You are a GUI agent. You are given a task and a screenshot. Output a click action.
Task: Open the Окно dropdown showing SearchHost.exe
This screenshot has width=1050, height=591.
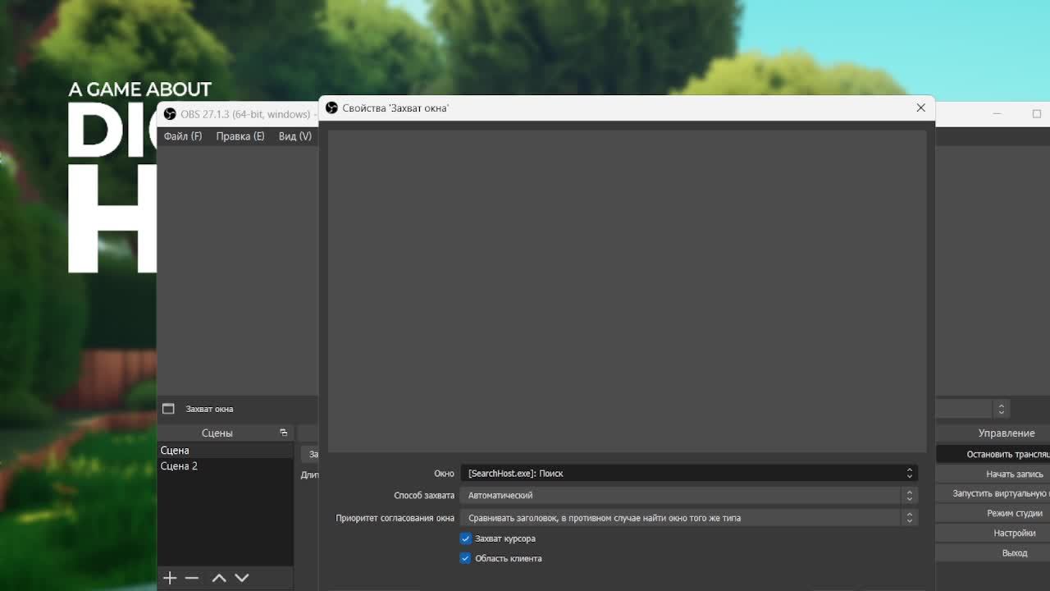tap(688, 473)
